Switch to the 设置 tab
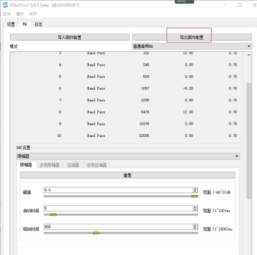Screen dimensions: 257x255 [x=11, y=24]
